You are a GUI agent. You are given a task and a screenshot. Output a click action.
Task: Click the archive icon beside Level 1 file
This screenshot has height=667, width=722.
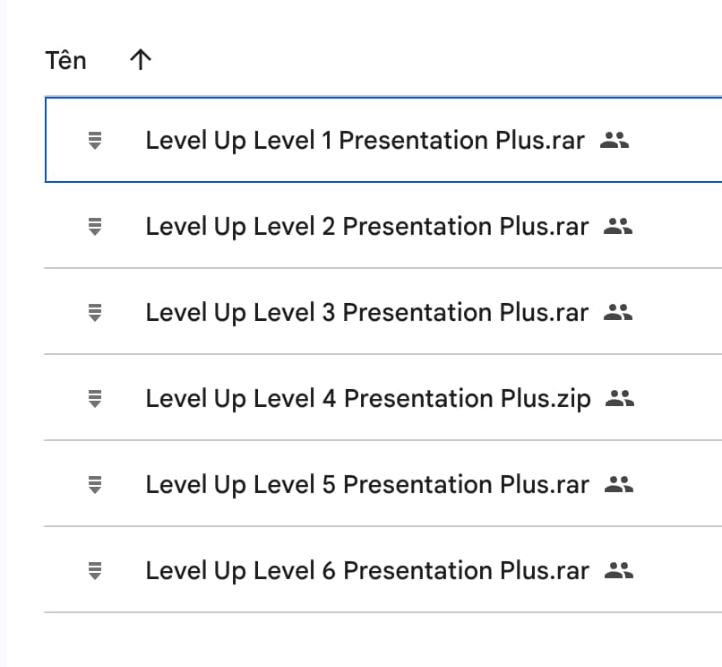coord(94,141)
